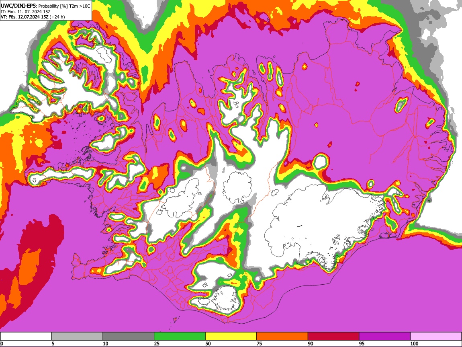462x347 pixels.
Task: Click the legend value '5'
Action: pos(53,343)
